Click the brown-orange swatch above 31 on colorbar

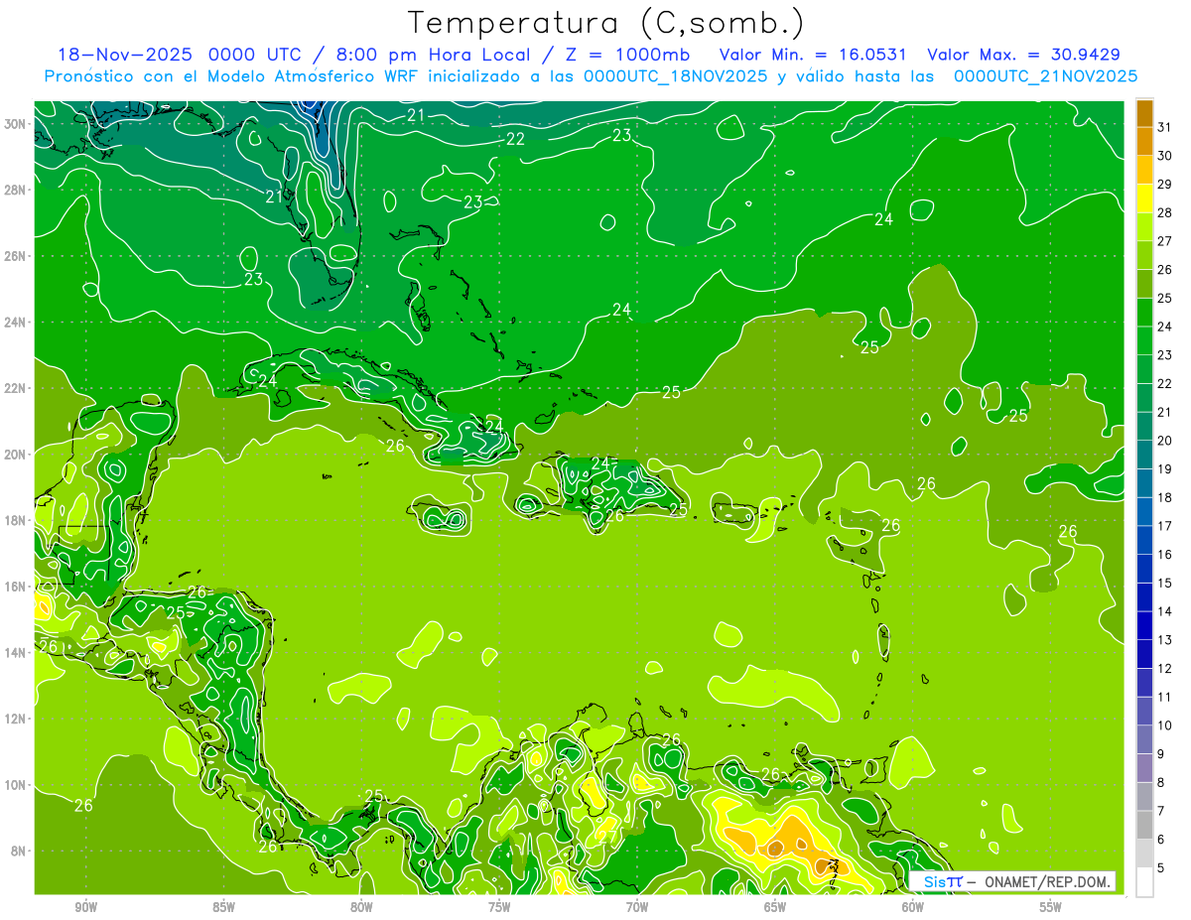point(1144,112)
